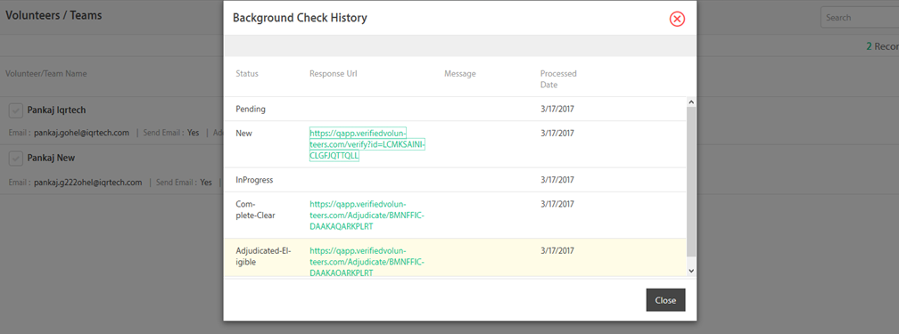
Task: Click the scrollbar up arrow in history list
Action: (x=691, y=102)
